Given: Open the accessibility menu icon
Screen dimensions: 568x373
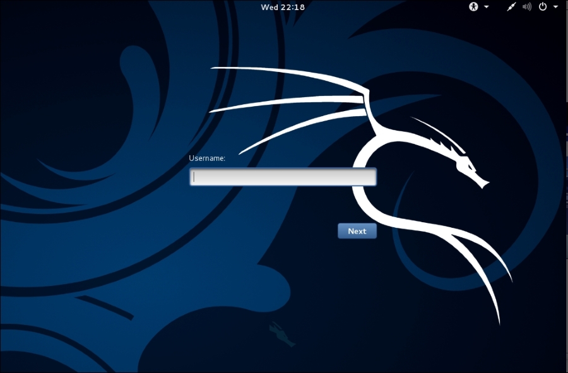Looking at the screenshot, I should point(473,6).
